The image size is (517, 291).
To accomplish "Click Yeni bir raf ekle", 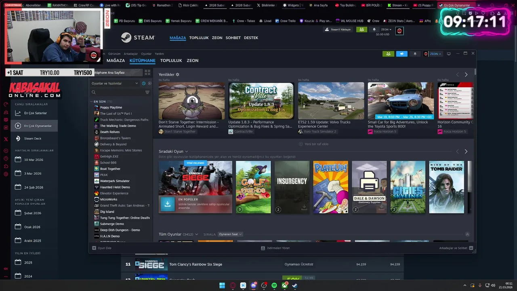I will point(313,144).
